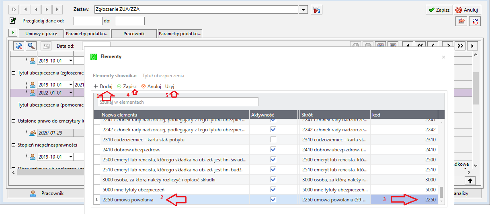Screen dimensions: 490x215
Task: Click the person icon beside 2020-01-23
Action: [33, 133]
